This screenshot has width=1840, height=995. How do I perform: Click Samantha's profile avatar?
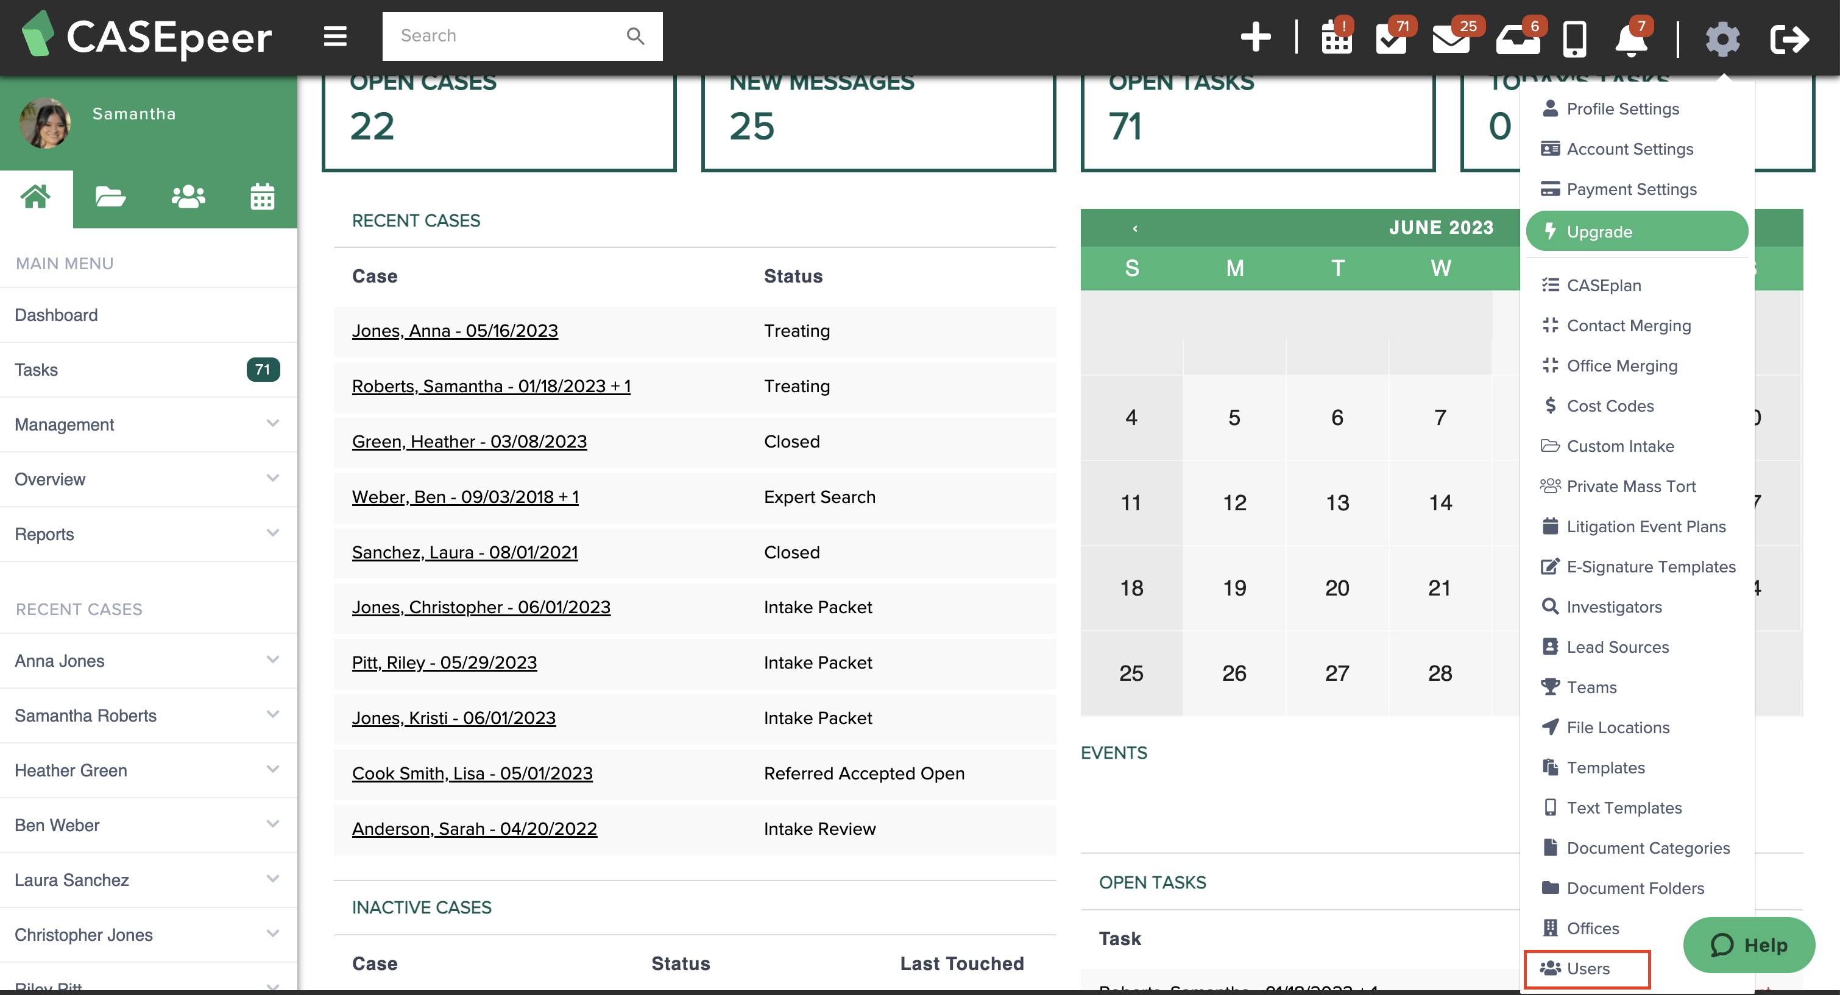pyautogui.click(x=45, y=123)
